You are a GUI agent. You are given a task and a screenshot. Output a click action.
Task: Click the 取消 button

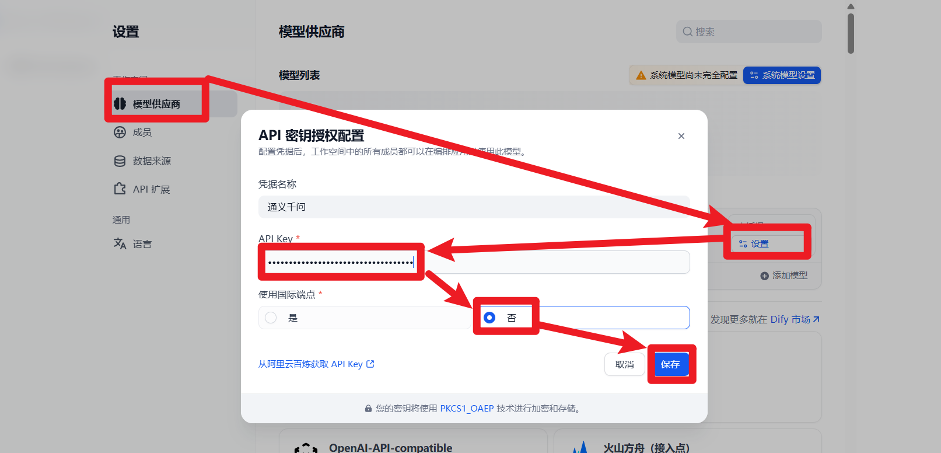point(624,364)
